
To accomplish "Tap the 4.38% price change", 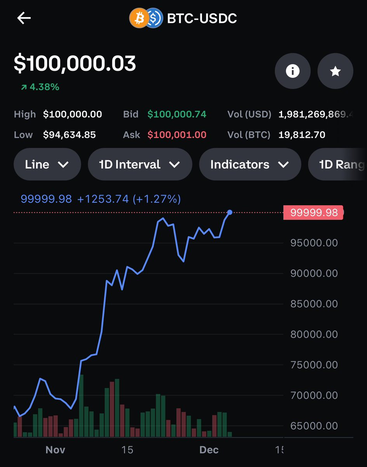I will [40, 87].
